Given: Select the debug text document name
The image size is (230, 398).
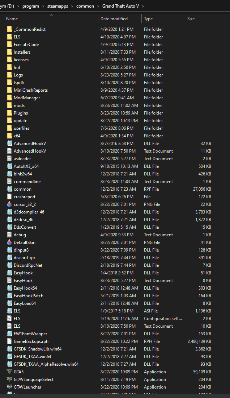Looking at the screenshot, I should point(20,235).
